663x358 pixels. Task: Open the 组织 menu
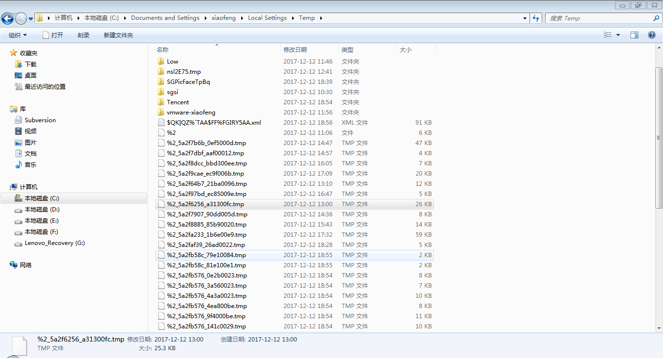click(17, 35)
